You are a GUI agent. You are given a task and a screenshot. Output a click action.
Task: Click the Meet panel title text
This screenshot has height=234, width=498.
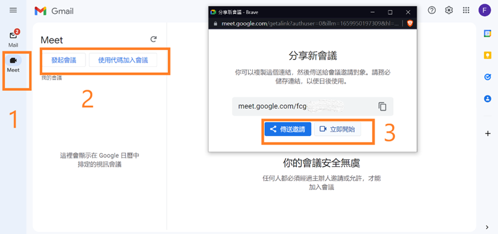52,40
